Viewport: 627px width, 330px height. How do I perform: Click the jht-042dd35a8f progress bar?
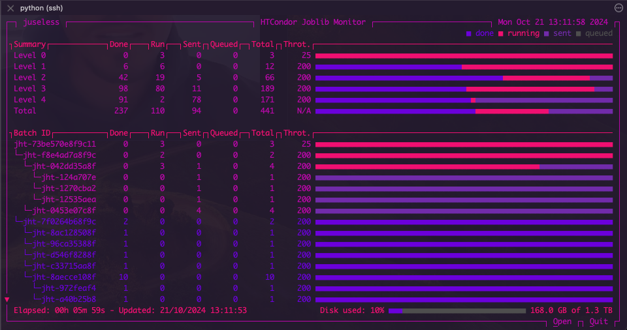click(x=464, y=166)
